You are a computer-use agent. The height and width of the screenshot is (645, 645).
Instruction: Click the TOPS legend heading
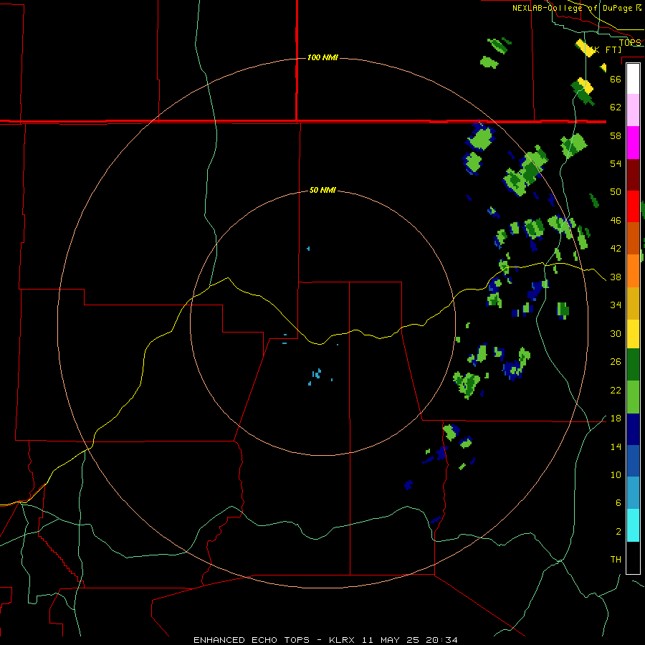pyautogui.click(x=630, y=42)
